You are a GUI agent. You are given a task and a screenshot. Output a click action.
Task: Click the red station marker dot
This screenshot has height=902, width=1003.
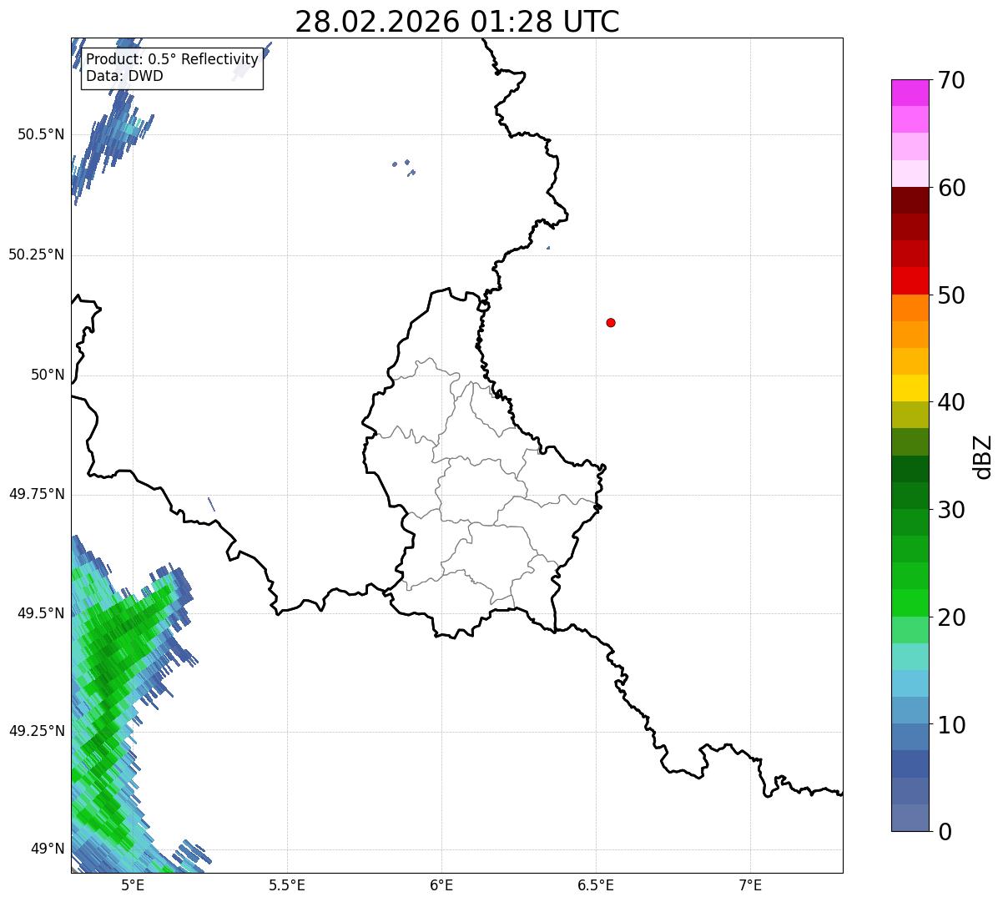coord(611,322)
